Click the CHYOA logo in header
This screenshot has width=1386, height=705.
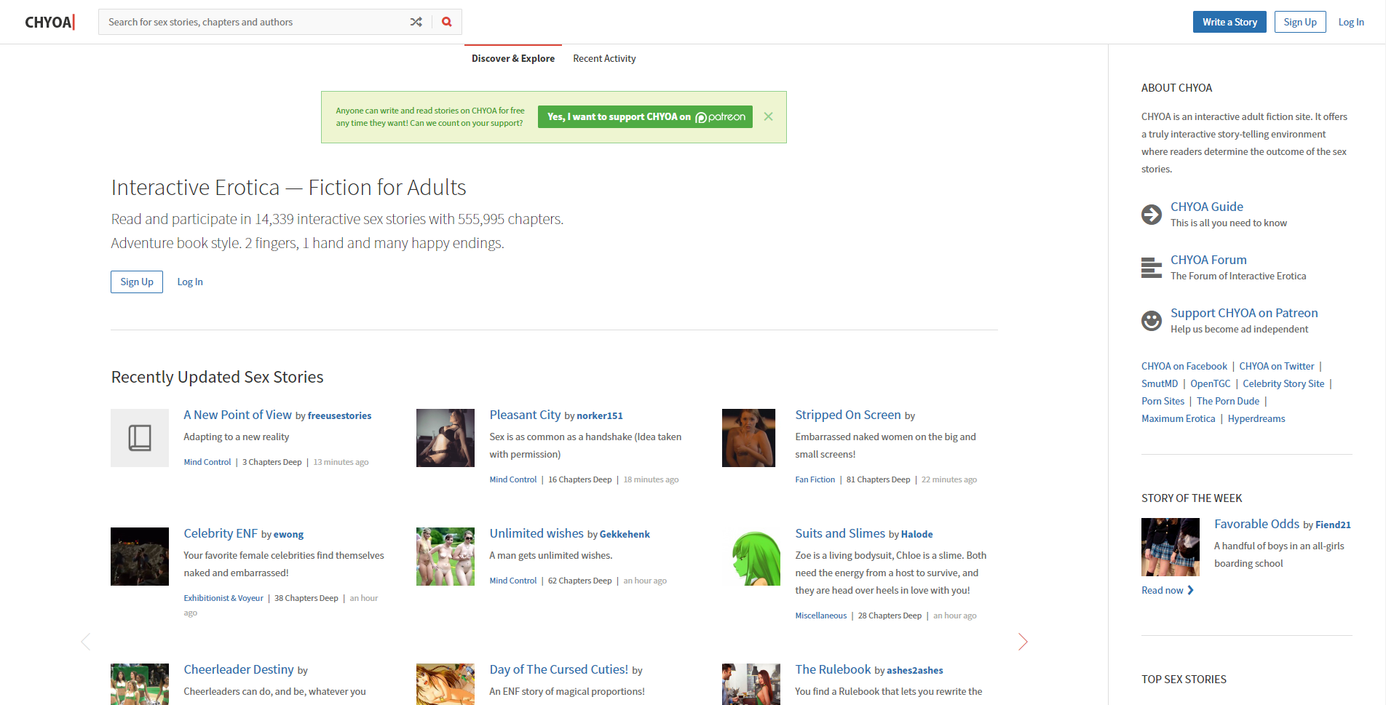click(x=49, y=22)
